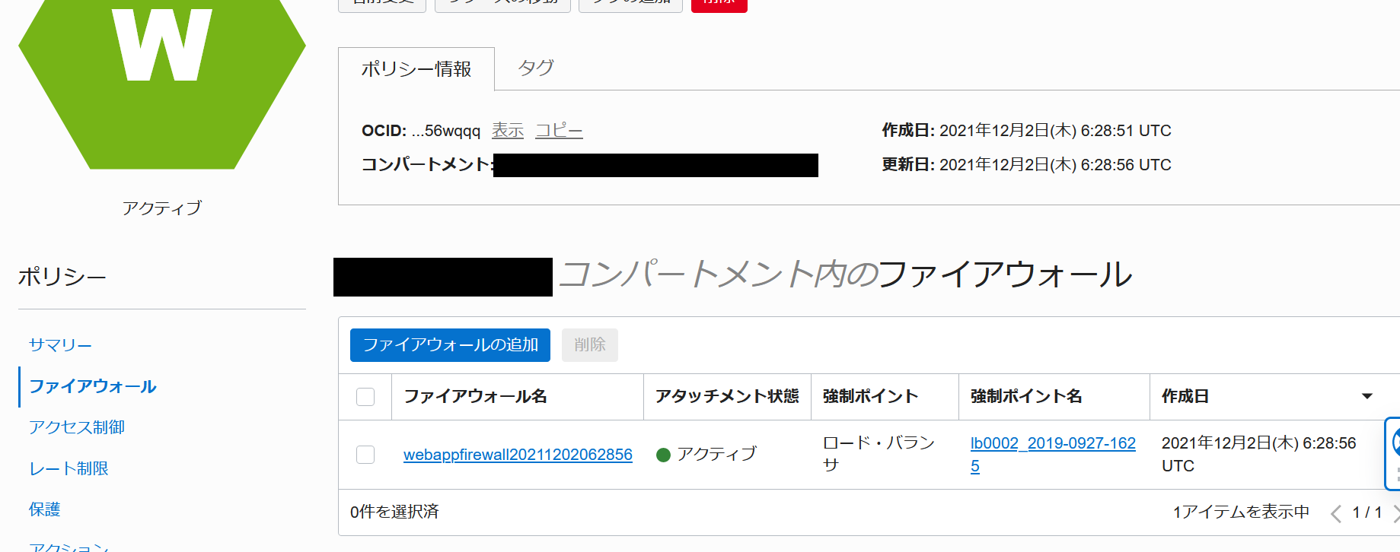Click the 1 / 1 page indicator
Viewport: 1400px width, 552px height.
[1367, 512]
